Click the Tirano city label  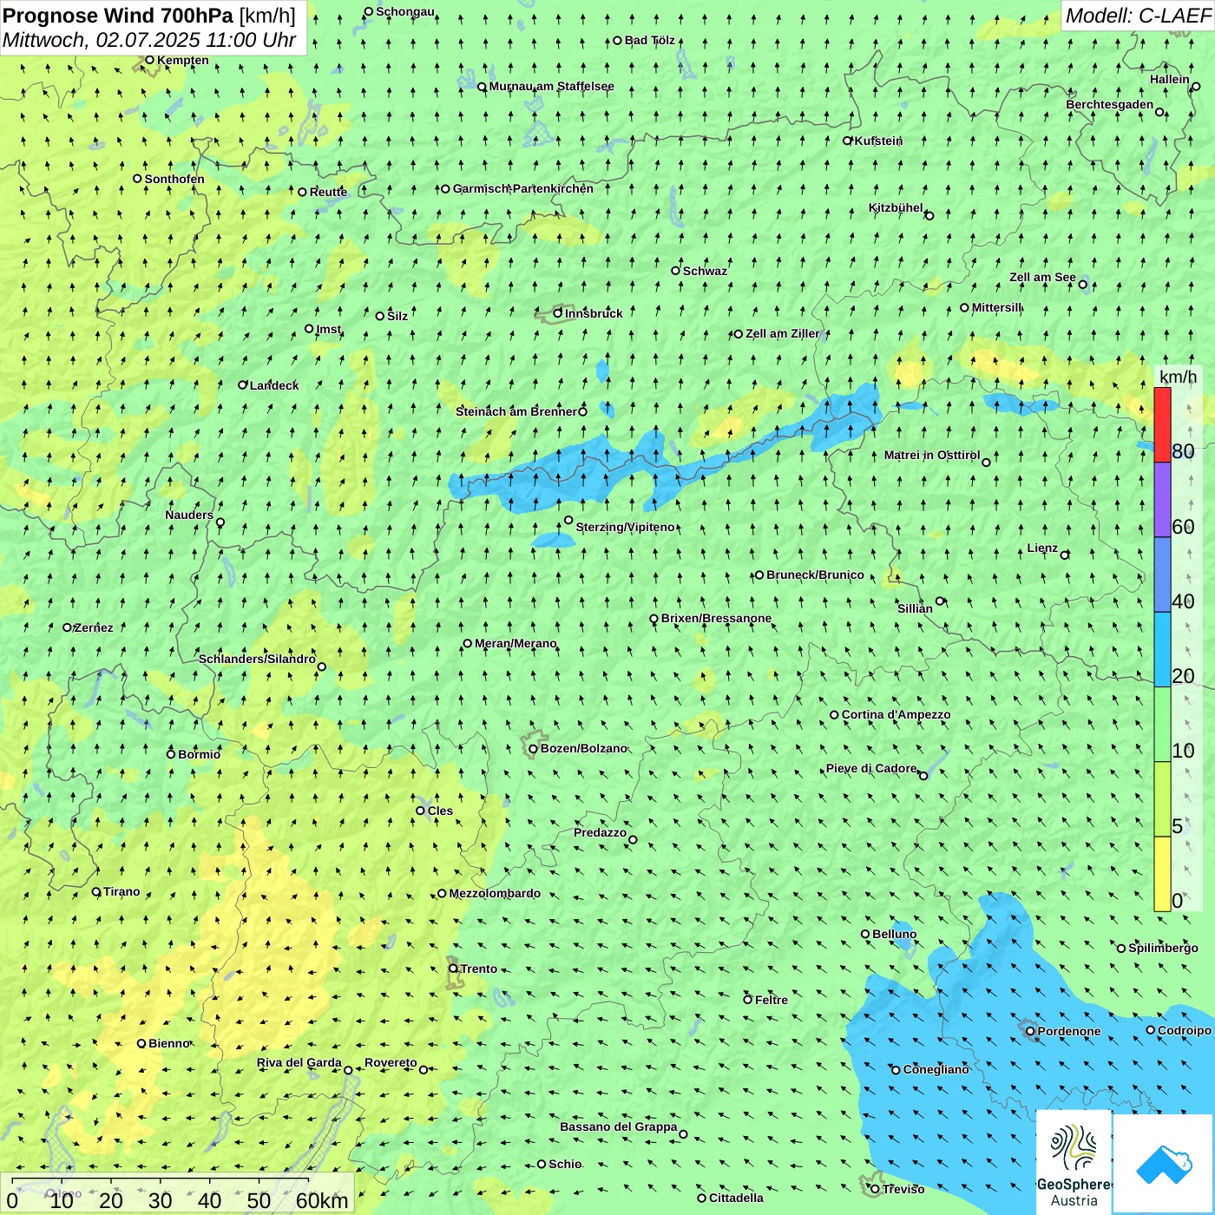(x=121, y=891)
